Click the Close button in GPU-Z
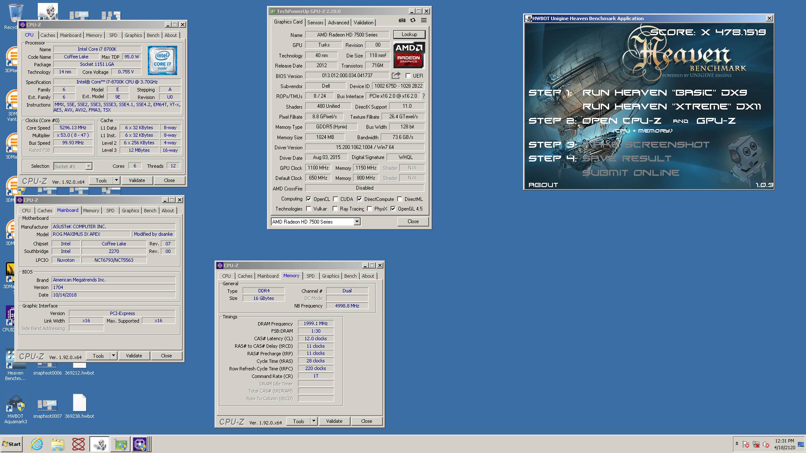 [x=413, y=221]
